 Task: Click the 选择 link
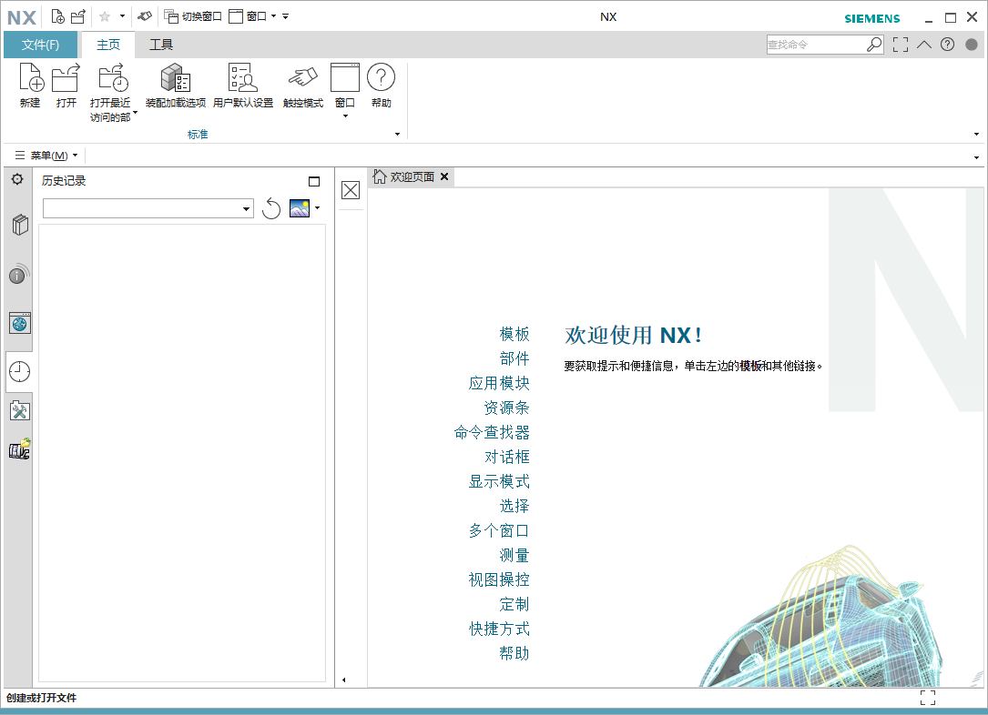pos(514,506)
